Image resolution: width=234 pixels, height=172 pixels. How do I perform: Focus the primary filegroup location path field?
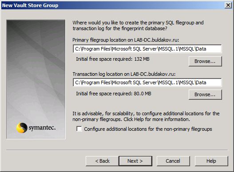pos(147,49)
